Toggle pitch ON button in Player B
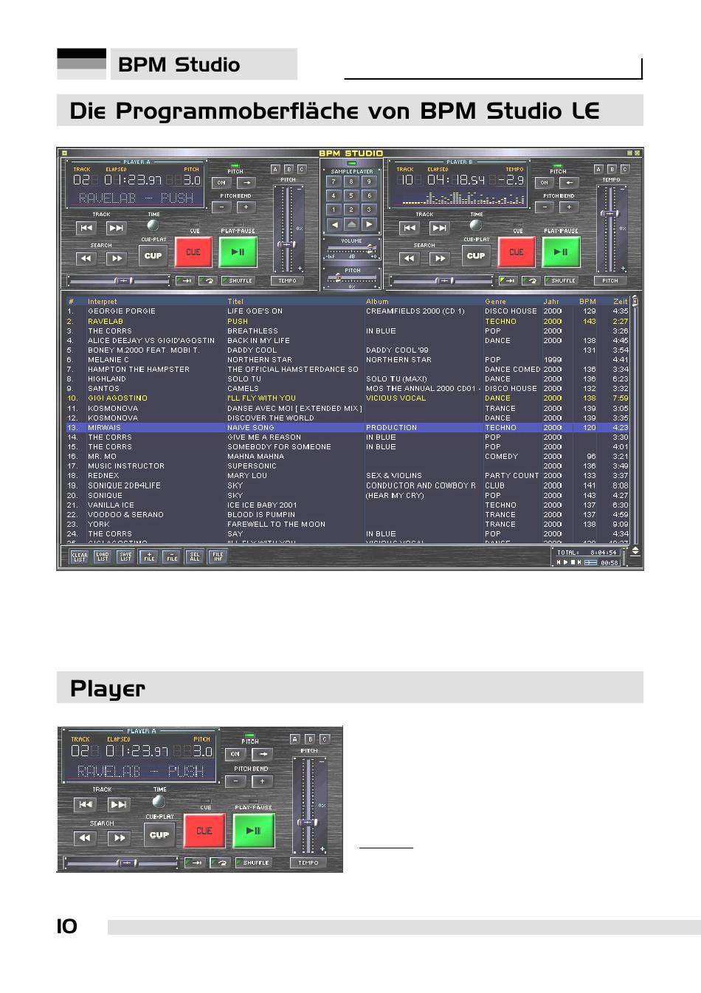The width and height of the screenshot is (701, 993). tap(545, 182)
